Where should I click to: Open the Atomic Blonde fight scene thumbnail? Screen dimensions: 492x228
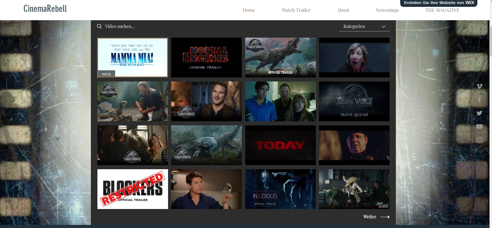(354, 189)
